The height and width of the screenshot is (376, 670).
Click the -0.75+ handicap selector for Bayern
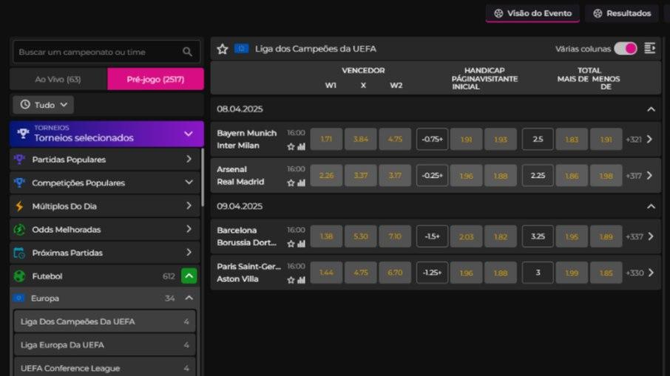pos(432,139)
